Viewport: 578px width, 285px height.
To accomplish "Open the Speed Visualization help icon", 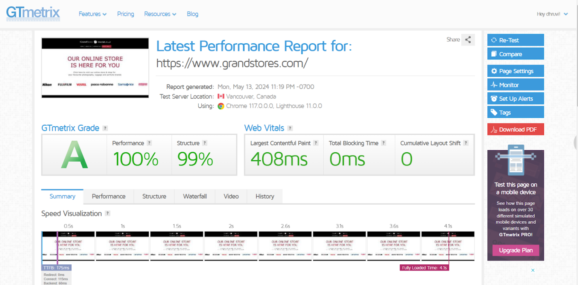I will (108, 213).
